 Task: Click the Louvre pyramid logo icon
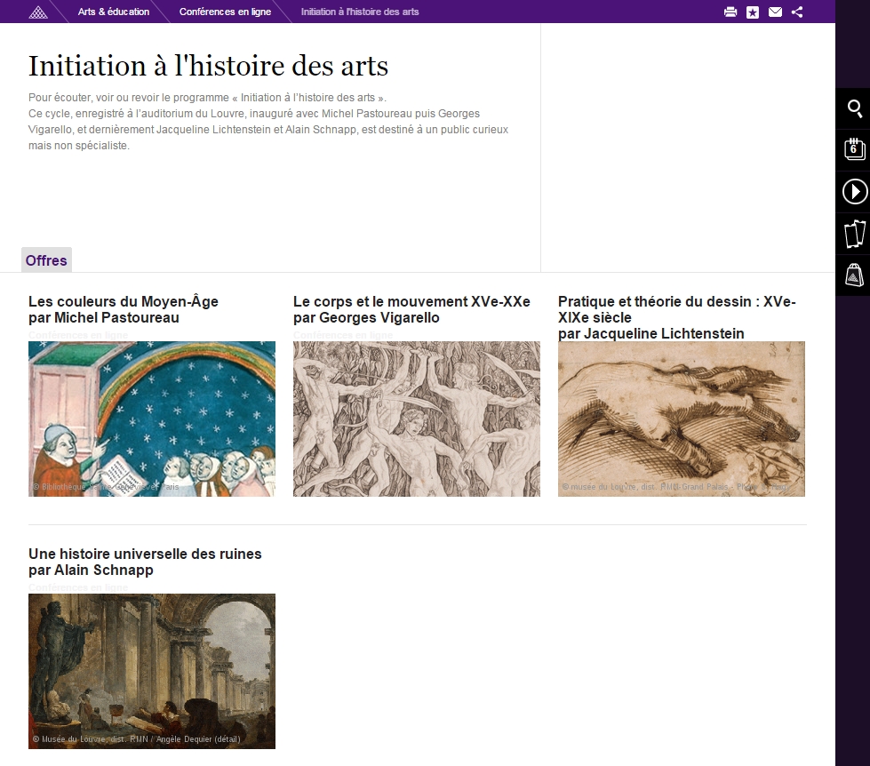tap(37, 12)
